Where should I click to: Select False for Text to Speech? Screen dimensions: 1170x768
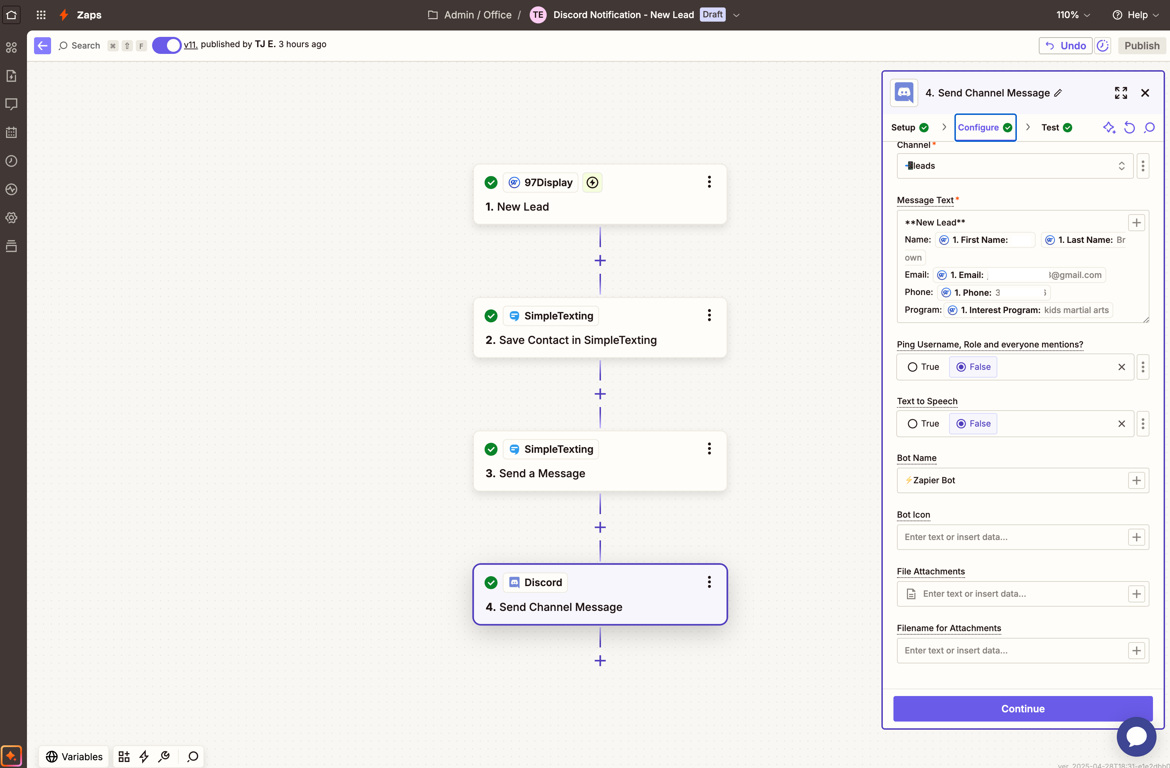pos(973,424)
